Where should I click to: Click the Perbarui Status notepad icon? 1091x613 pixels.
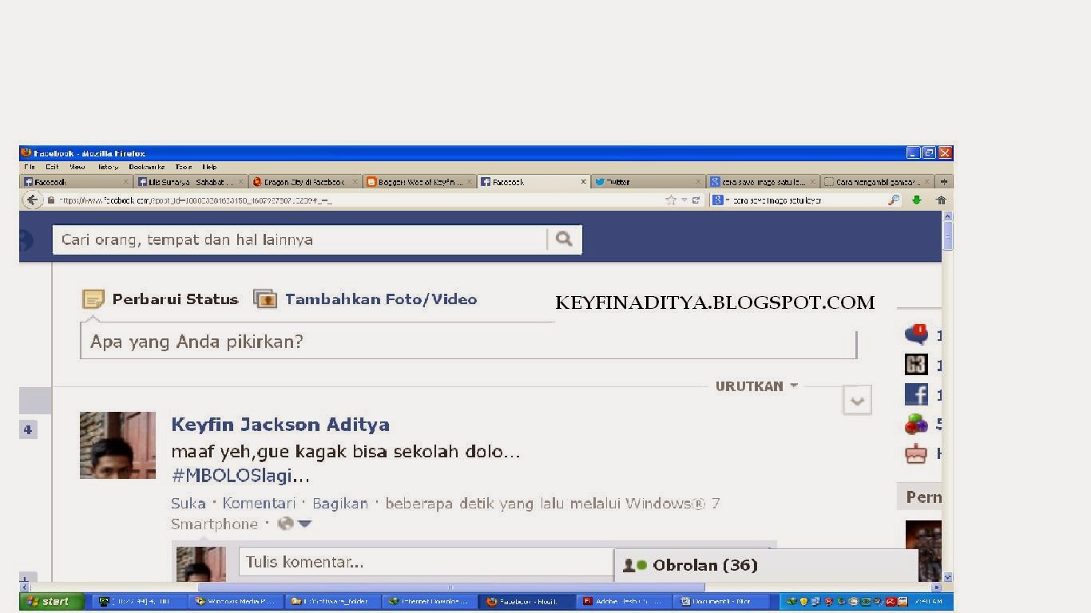[93, 299]
